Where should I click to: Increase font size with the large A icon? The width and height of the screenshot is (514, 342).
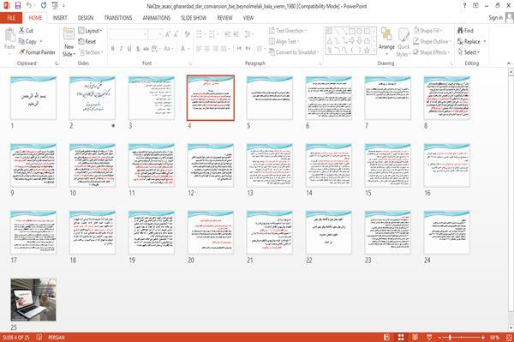168,34
